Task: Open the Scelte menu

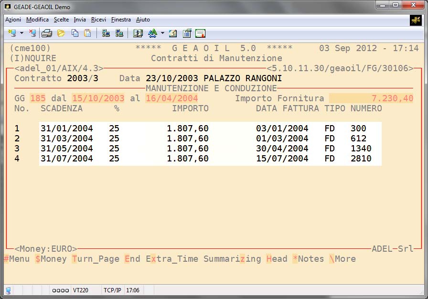Action: (61, 20)
